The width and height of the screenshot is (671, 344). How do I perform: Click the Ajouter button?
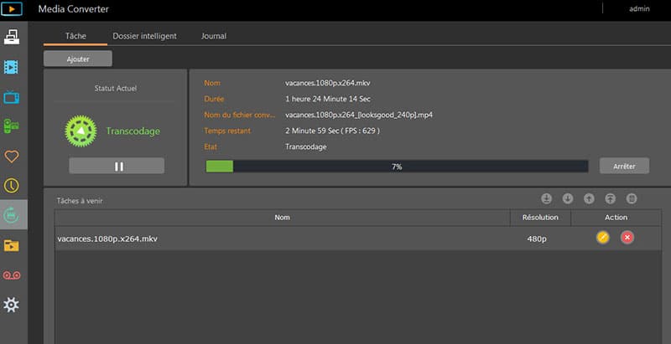pos(78,59)
